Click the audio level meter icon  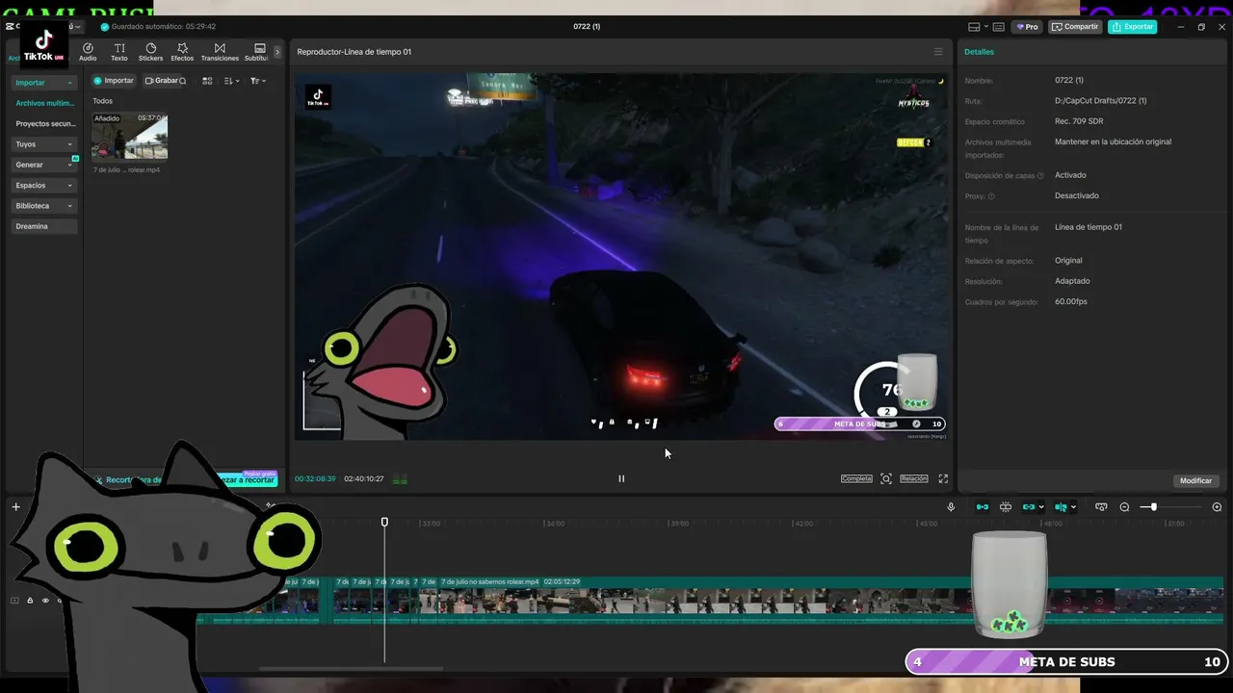400,479
